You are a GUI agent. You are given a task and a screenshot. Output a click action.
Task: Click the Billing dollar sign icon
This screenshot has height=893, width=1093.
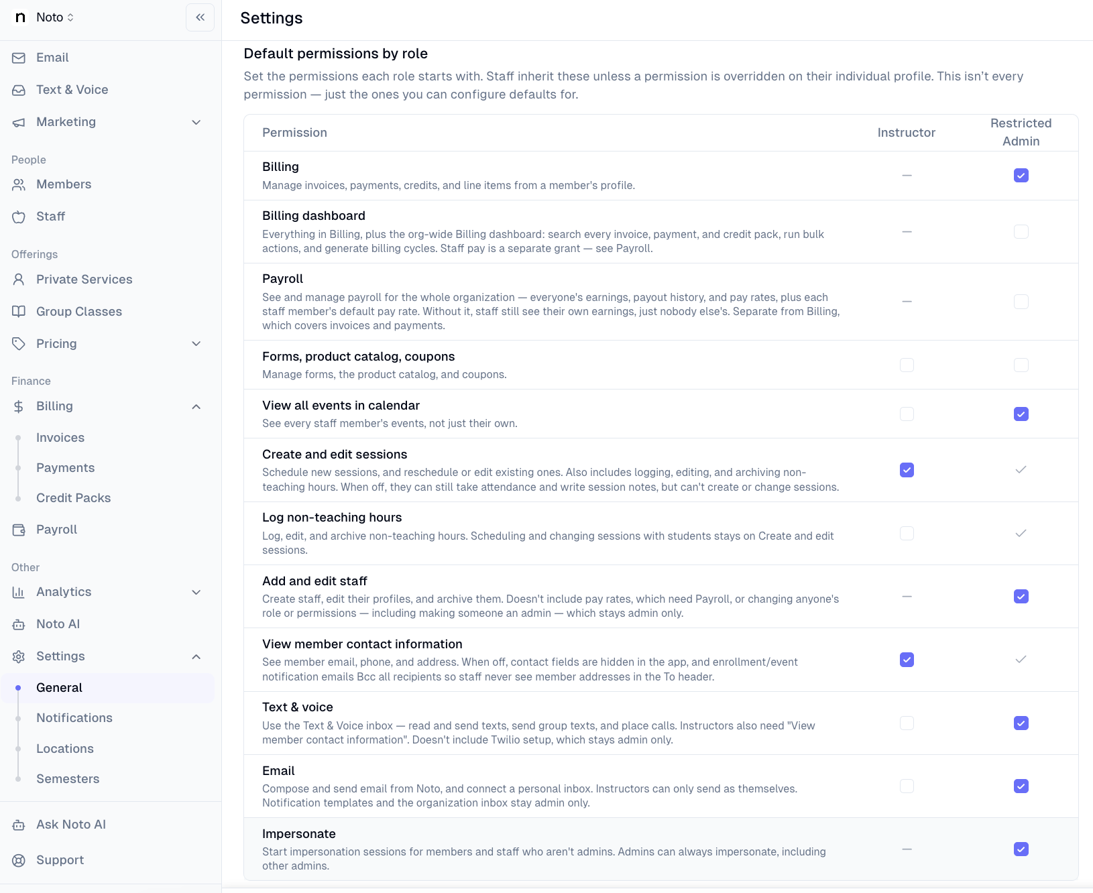tap(19, 406)
